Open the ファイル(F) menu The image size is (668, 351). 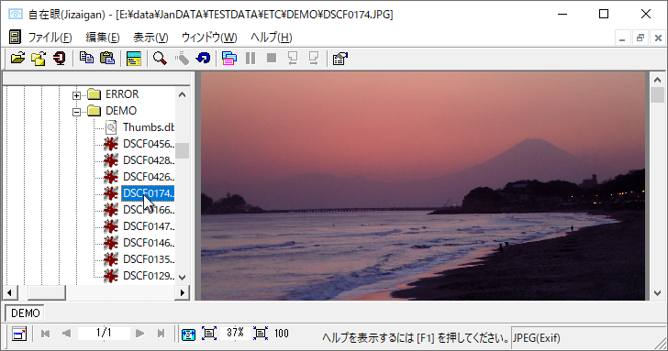click(x=50, y=38)
